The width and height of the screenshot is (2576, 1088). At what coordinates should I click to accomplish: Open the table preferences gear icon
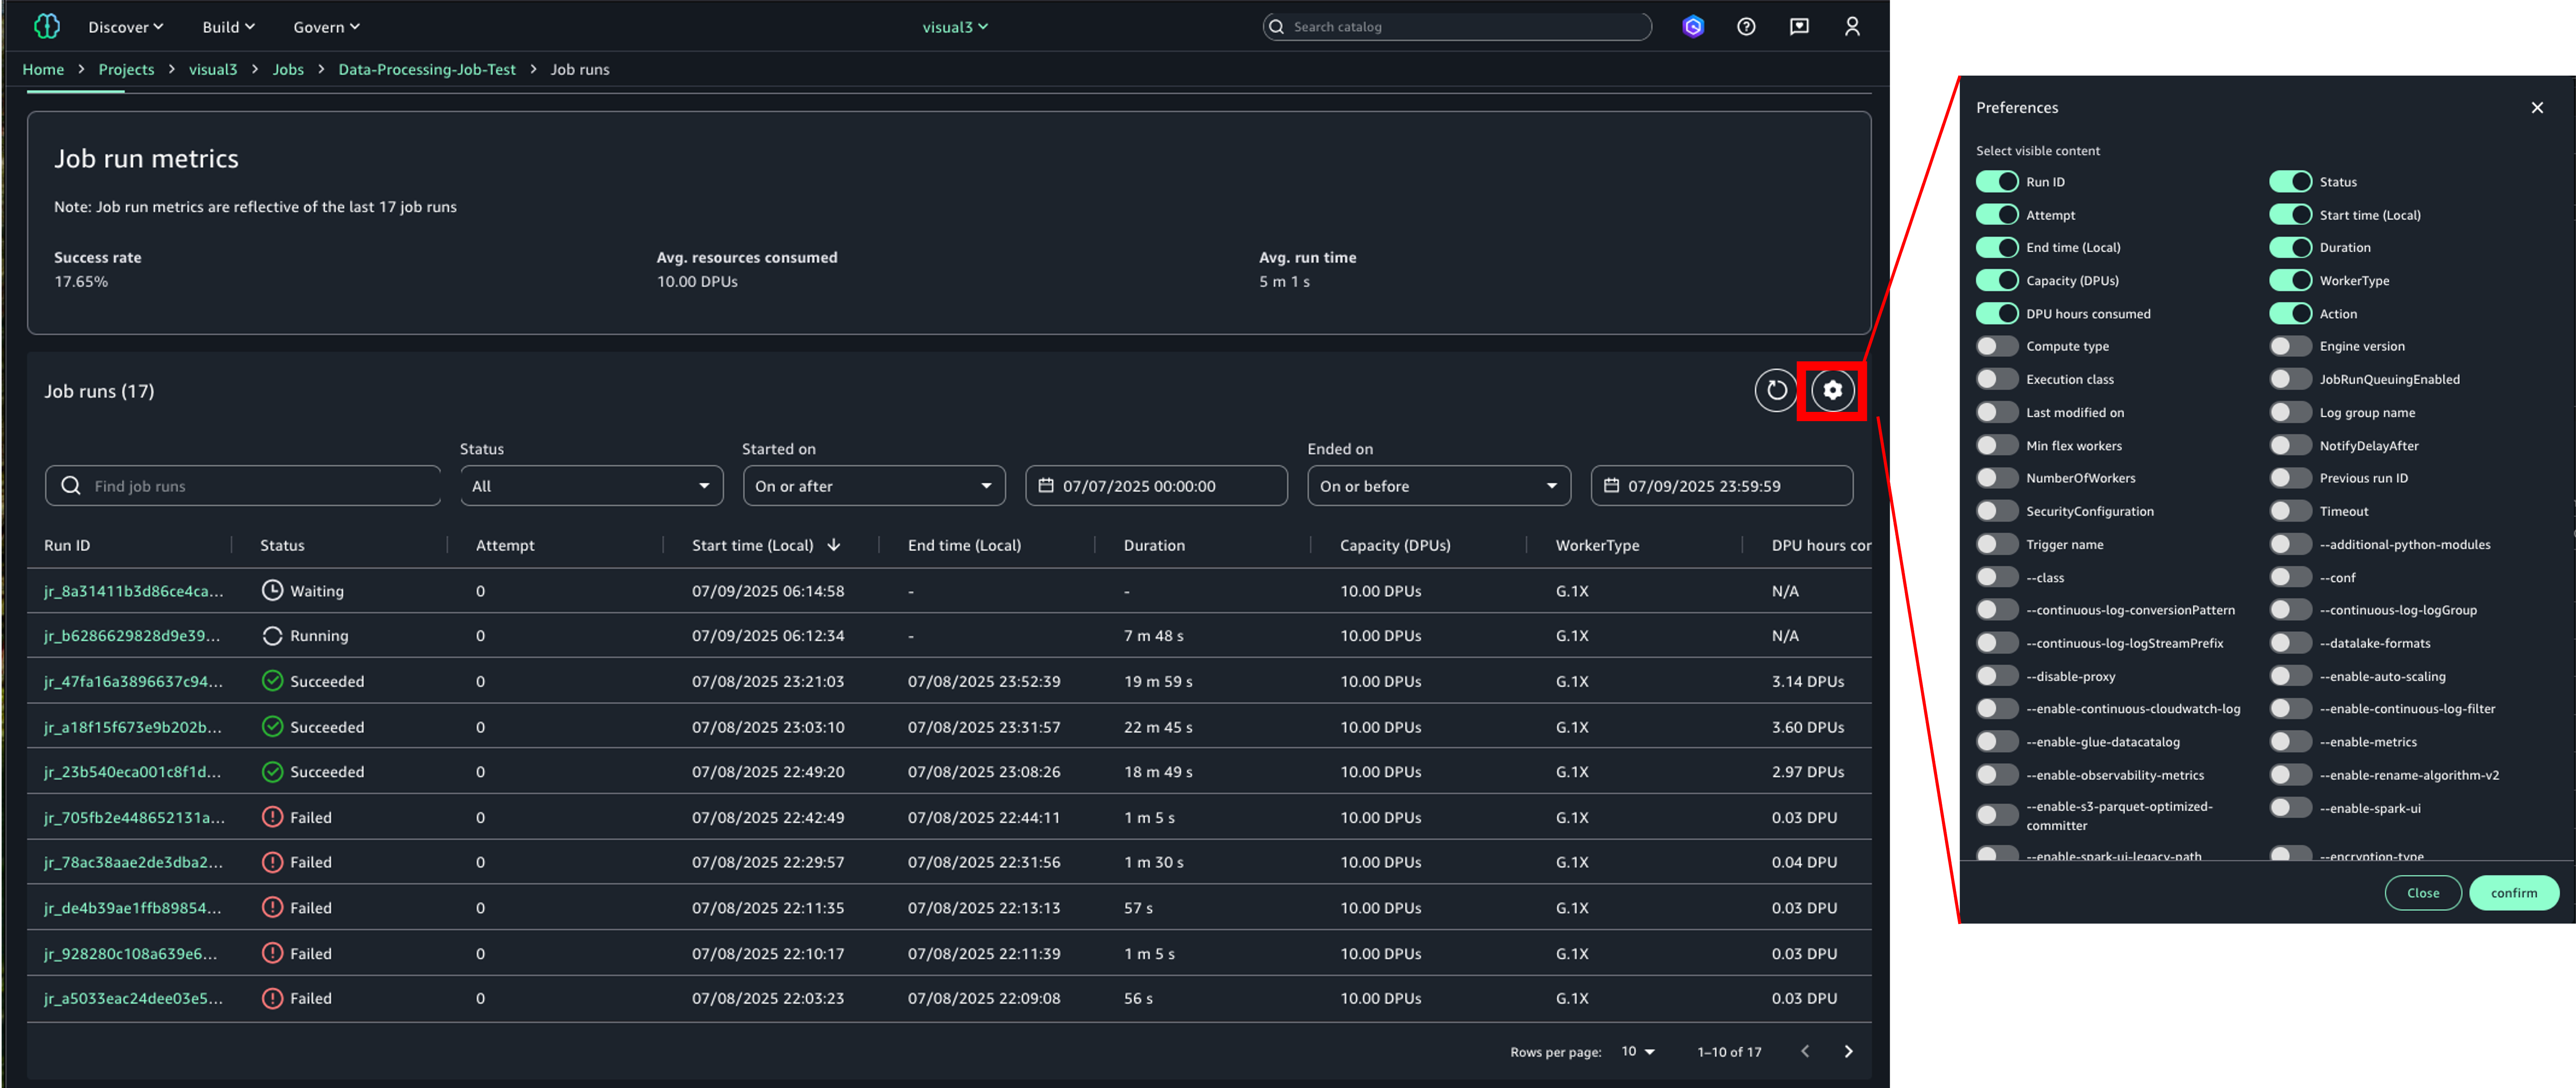(1832, 390)
